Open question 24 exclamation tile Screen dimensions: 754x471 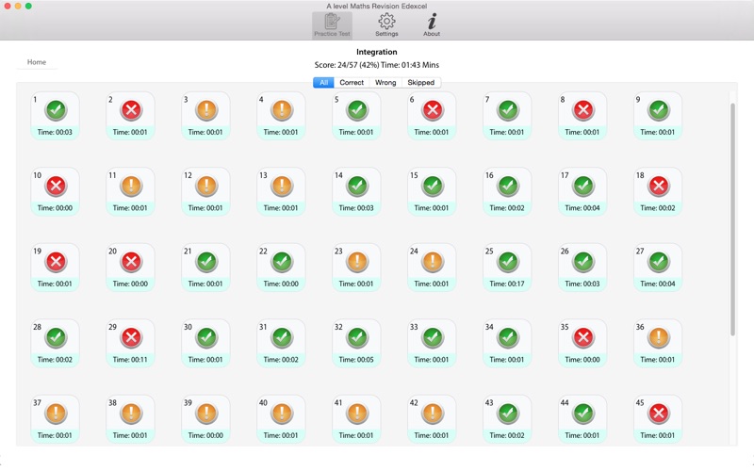(432, 268)
